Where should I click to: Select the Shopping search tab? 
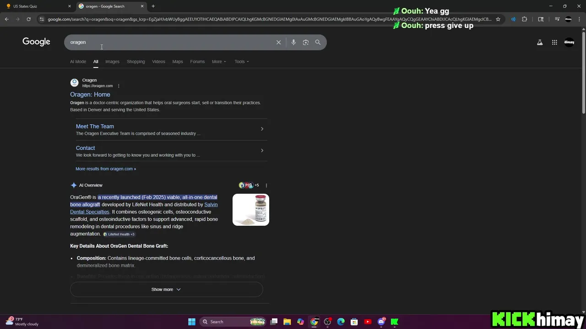click(x=136, y=62)
